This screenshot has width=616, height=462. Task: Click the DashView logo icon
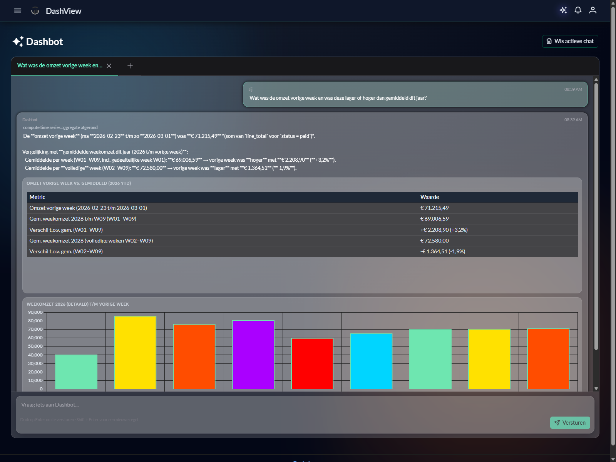click(x=35, y=11)
